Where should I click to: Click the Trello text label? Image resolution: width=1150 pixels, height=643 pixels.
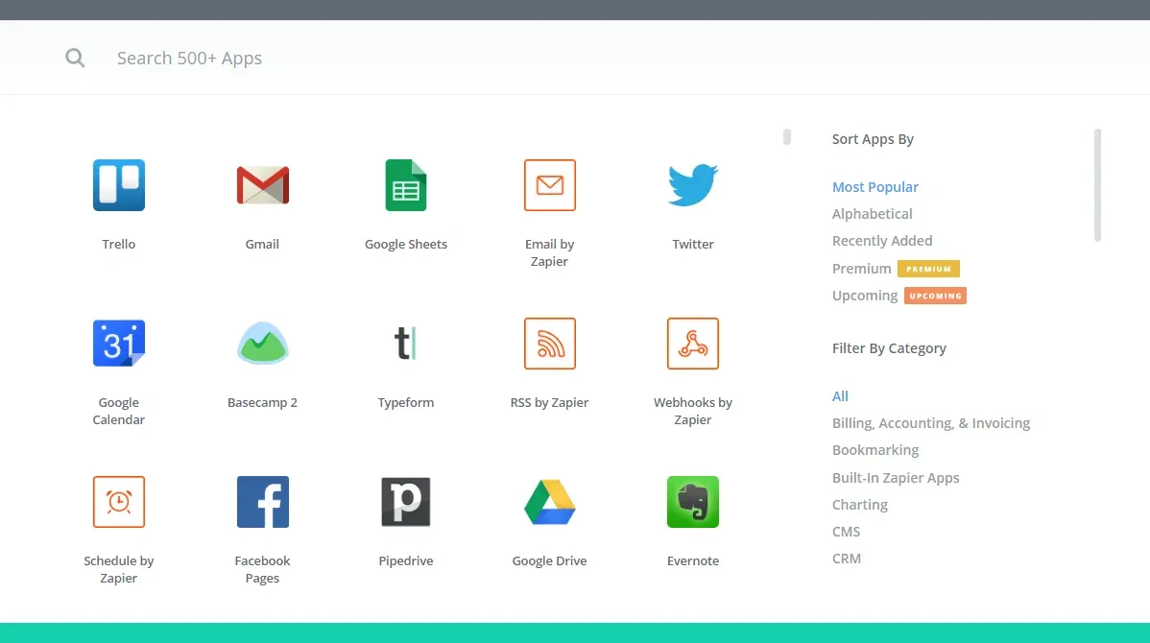[119, 244]
